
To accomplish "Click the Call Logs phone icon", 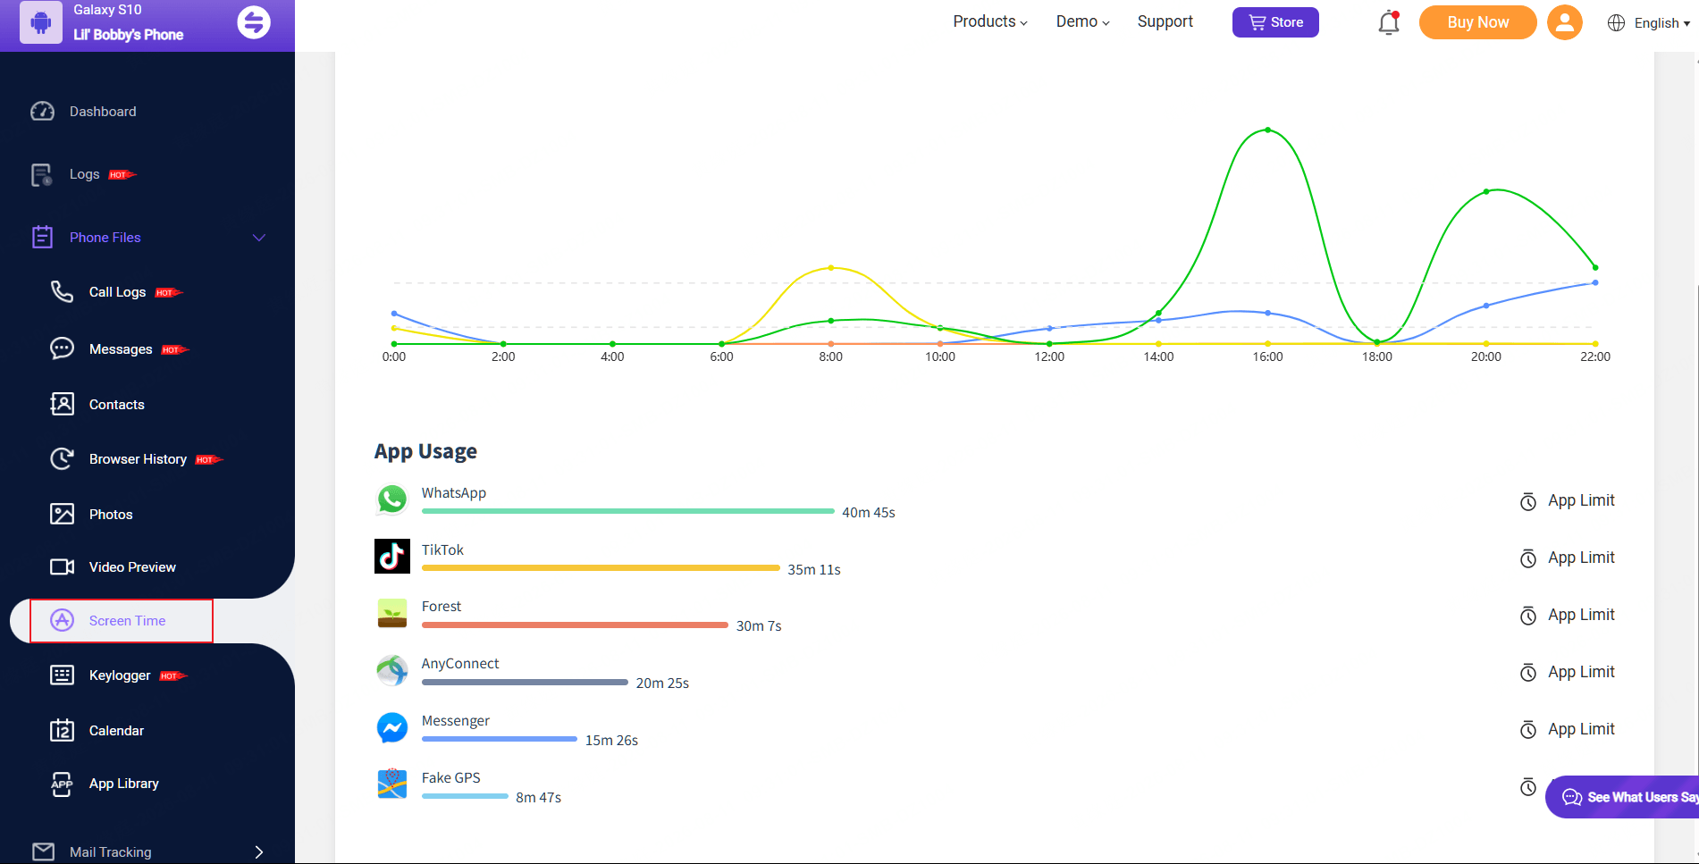I will pyautogui.click(x=62, y=291).
